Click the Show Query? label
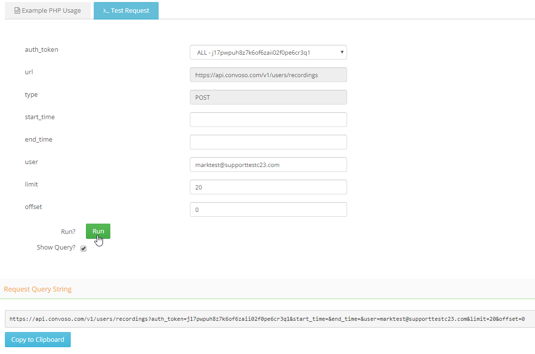This screenshot has width=535, height=354. click(x=56, y=248)
